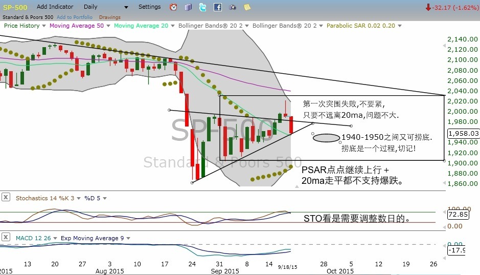Click the 2,140.00 price axis label
480x275 pixels.
pyautogui.click(x=463, y=39)
